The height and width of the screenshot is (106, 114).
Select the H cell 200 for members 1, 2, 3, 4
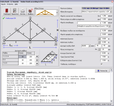[30, 57]
